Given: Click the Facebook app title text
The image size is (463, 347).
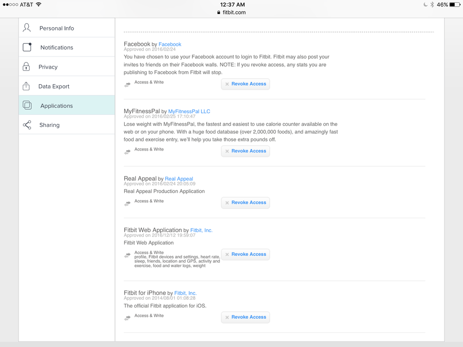Looking at the screenshot, I should click(137, 44).
